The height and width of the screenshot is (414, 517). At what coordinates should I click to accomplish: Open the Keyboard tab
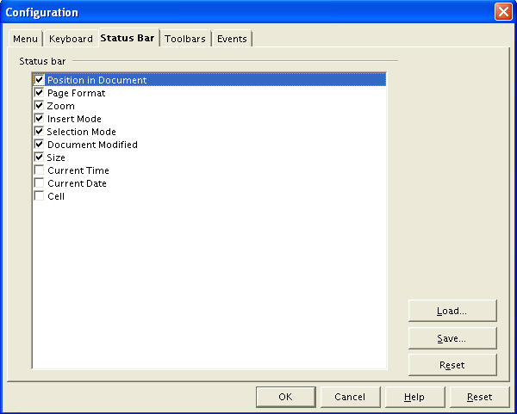[71, 39]
